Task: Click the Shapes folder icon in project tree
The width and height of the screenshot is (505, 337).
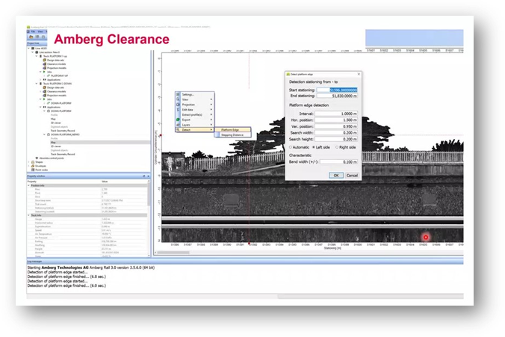Action: [x=32, y=161]
